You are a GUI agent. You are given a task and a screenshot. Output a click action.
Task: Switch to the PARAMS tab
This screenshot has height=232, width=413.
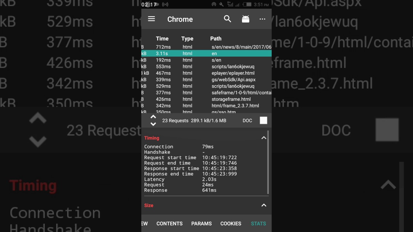pos(201,224)
